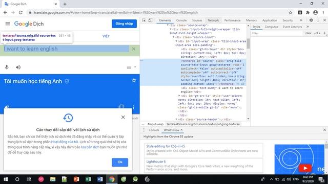Screen dimensions: 328x184
Task: Collapse the input-full-height-wrapper div node
Action: pyautogui.click(x=171, y=29)
